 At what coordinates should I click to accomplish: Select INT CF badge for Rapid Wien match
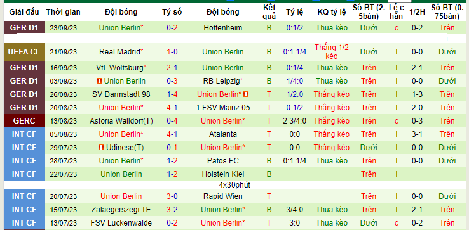(x=24, y=196)
